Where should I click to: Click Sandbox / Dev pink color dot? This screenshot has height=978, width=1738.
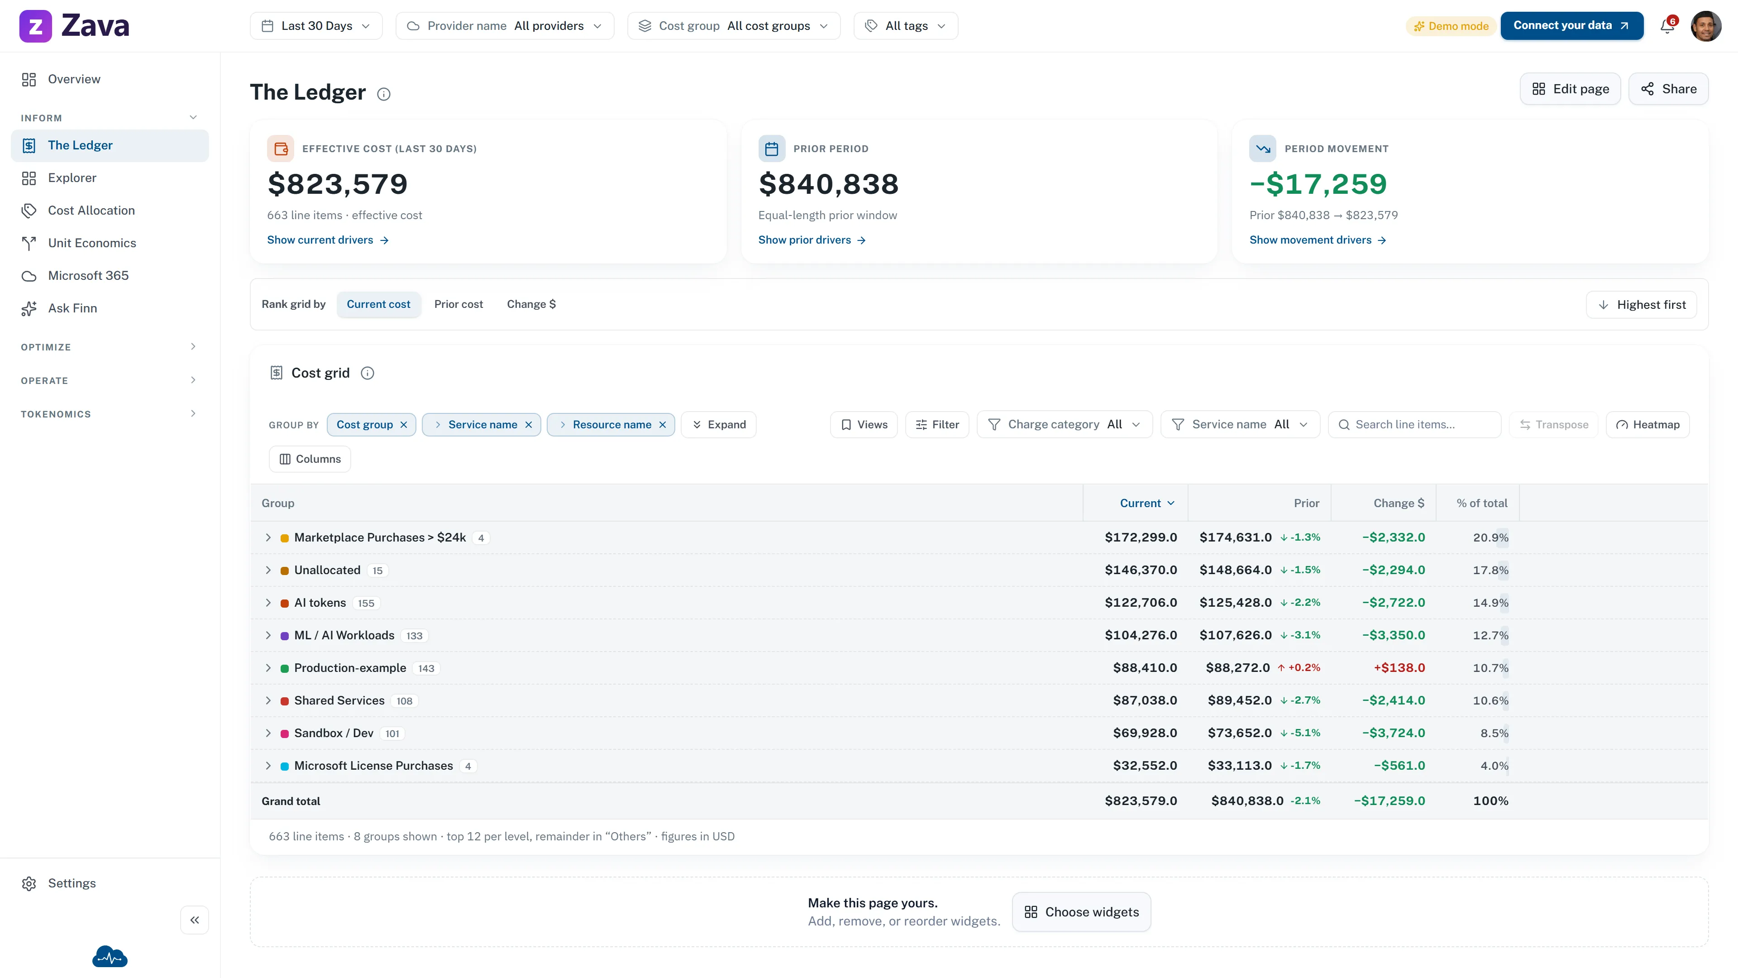(x=285, y=733)
